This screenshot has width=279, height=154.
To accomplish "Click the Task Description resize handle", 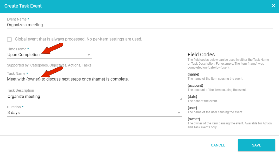I will 181,99.
